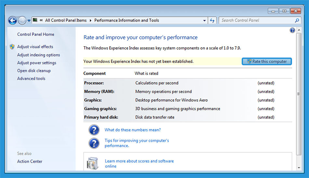Click the magnifier search icon

297,20
